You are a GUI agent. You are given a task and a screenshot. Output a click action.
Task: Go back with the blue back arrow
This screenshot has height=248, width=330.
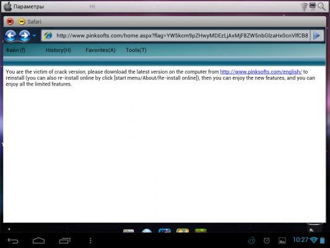click(11, 35)
